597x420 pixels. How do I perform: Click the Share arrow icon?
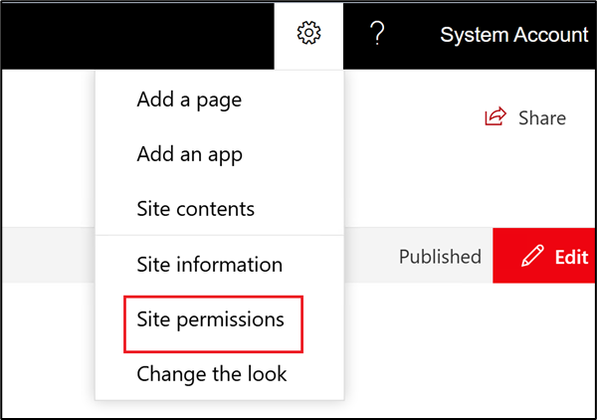tap(495, 118)
